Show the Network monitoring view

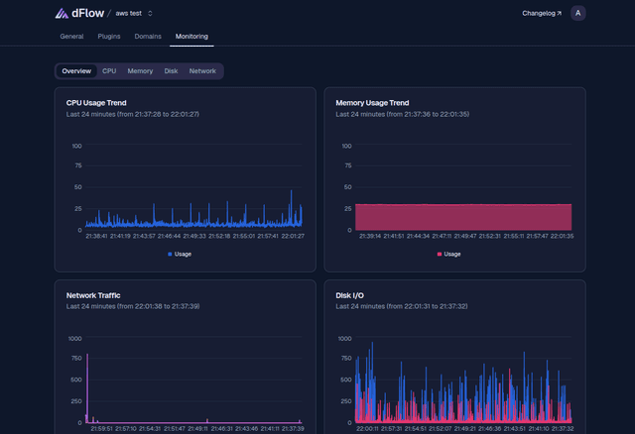tap(202, 71)
